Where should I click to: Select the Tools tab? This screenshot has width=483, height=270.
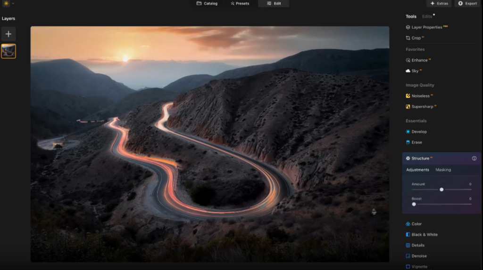pos(411,16)
